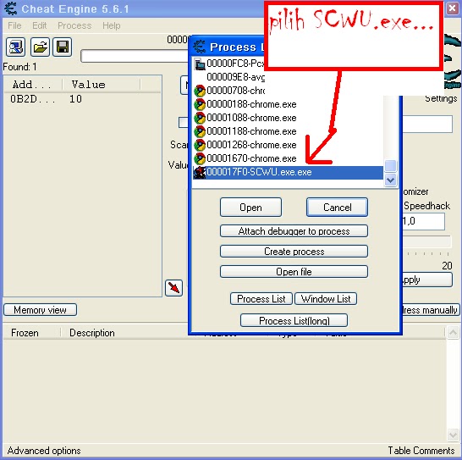Screen dimensions: 462x460
Task: Click the icon beside 00000FC8 process
Action: [x=200, y=64]
